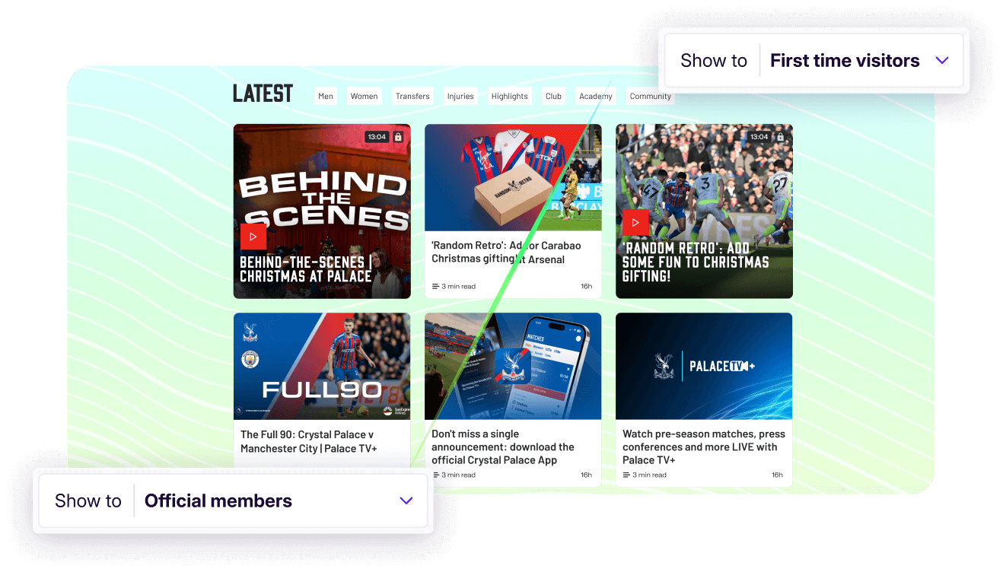Open the download the official Crystal Palace App article
This screenshot has height=572, width=1003.
coord(503,447)
